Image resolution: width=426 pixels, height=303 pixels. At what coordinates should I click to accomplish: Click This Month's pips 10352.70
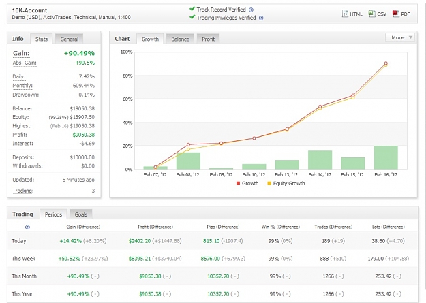[218, 276]
